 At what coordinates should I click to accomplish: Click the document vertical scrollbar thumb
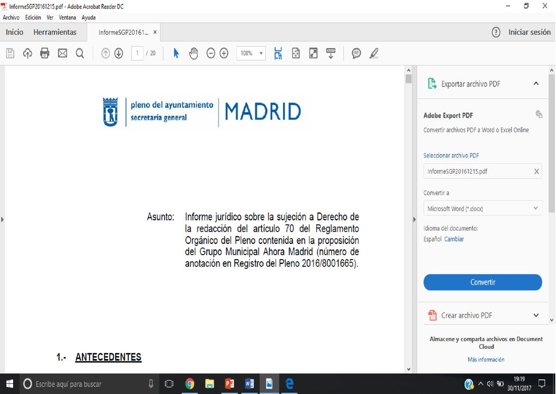coord(409,79)
